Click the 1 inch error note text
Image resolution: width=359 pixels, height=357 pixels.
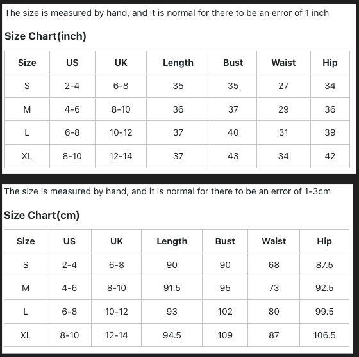pos(167,13)
